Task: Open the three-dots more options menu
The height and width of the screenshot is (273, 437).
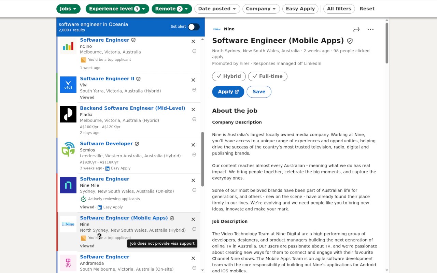Action: [370, 29]
